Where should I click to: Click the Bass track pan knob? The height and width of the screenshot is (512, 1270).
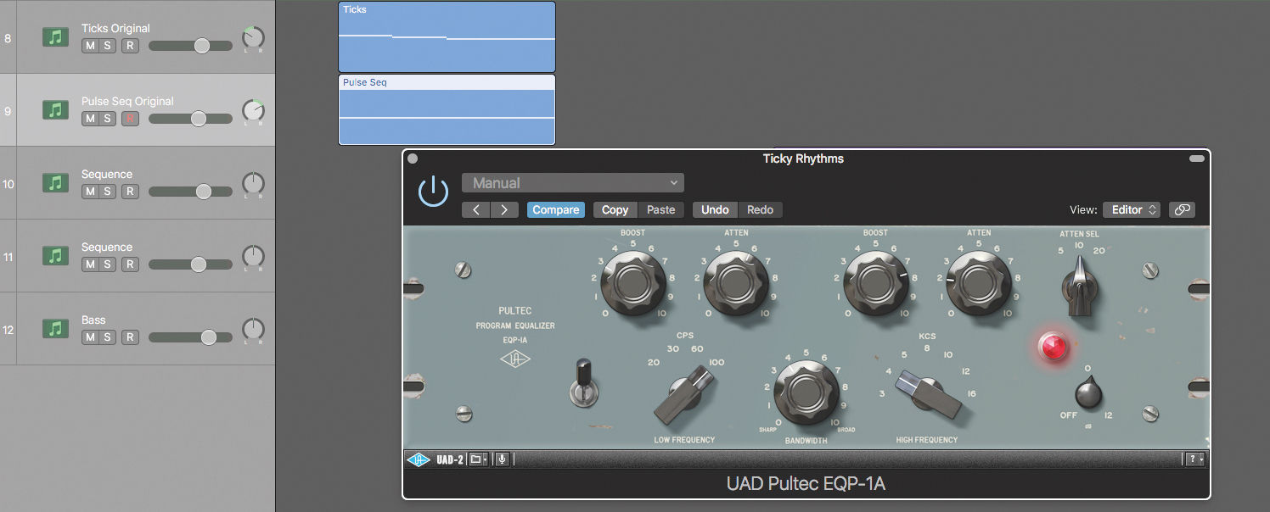click(253, 329)
